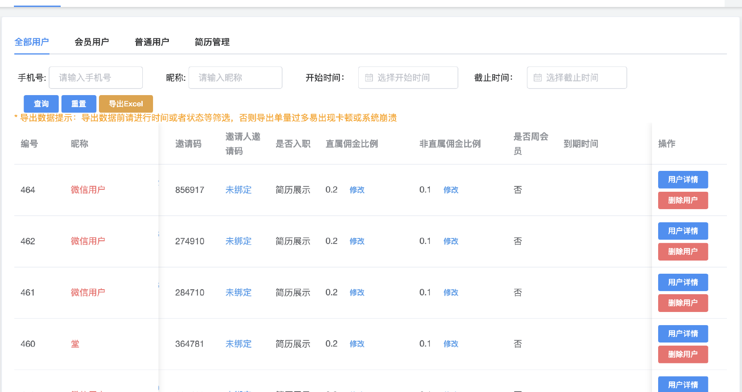Select the 全部用户 tab
This screenshot has width=742, height=392.
click(x=32, y=42)
